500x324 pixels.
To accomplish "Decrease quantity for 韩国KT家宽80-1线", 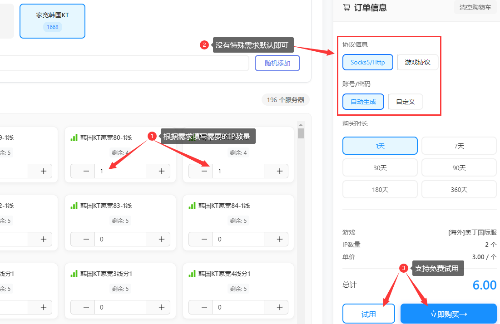I will point(86,171).
